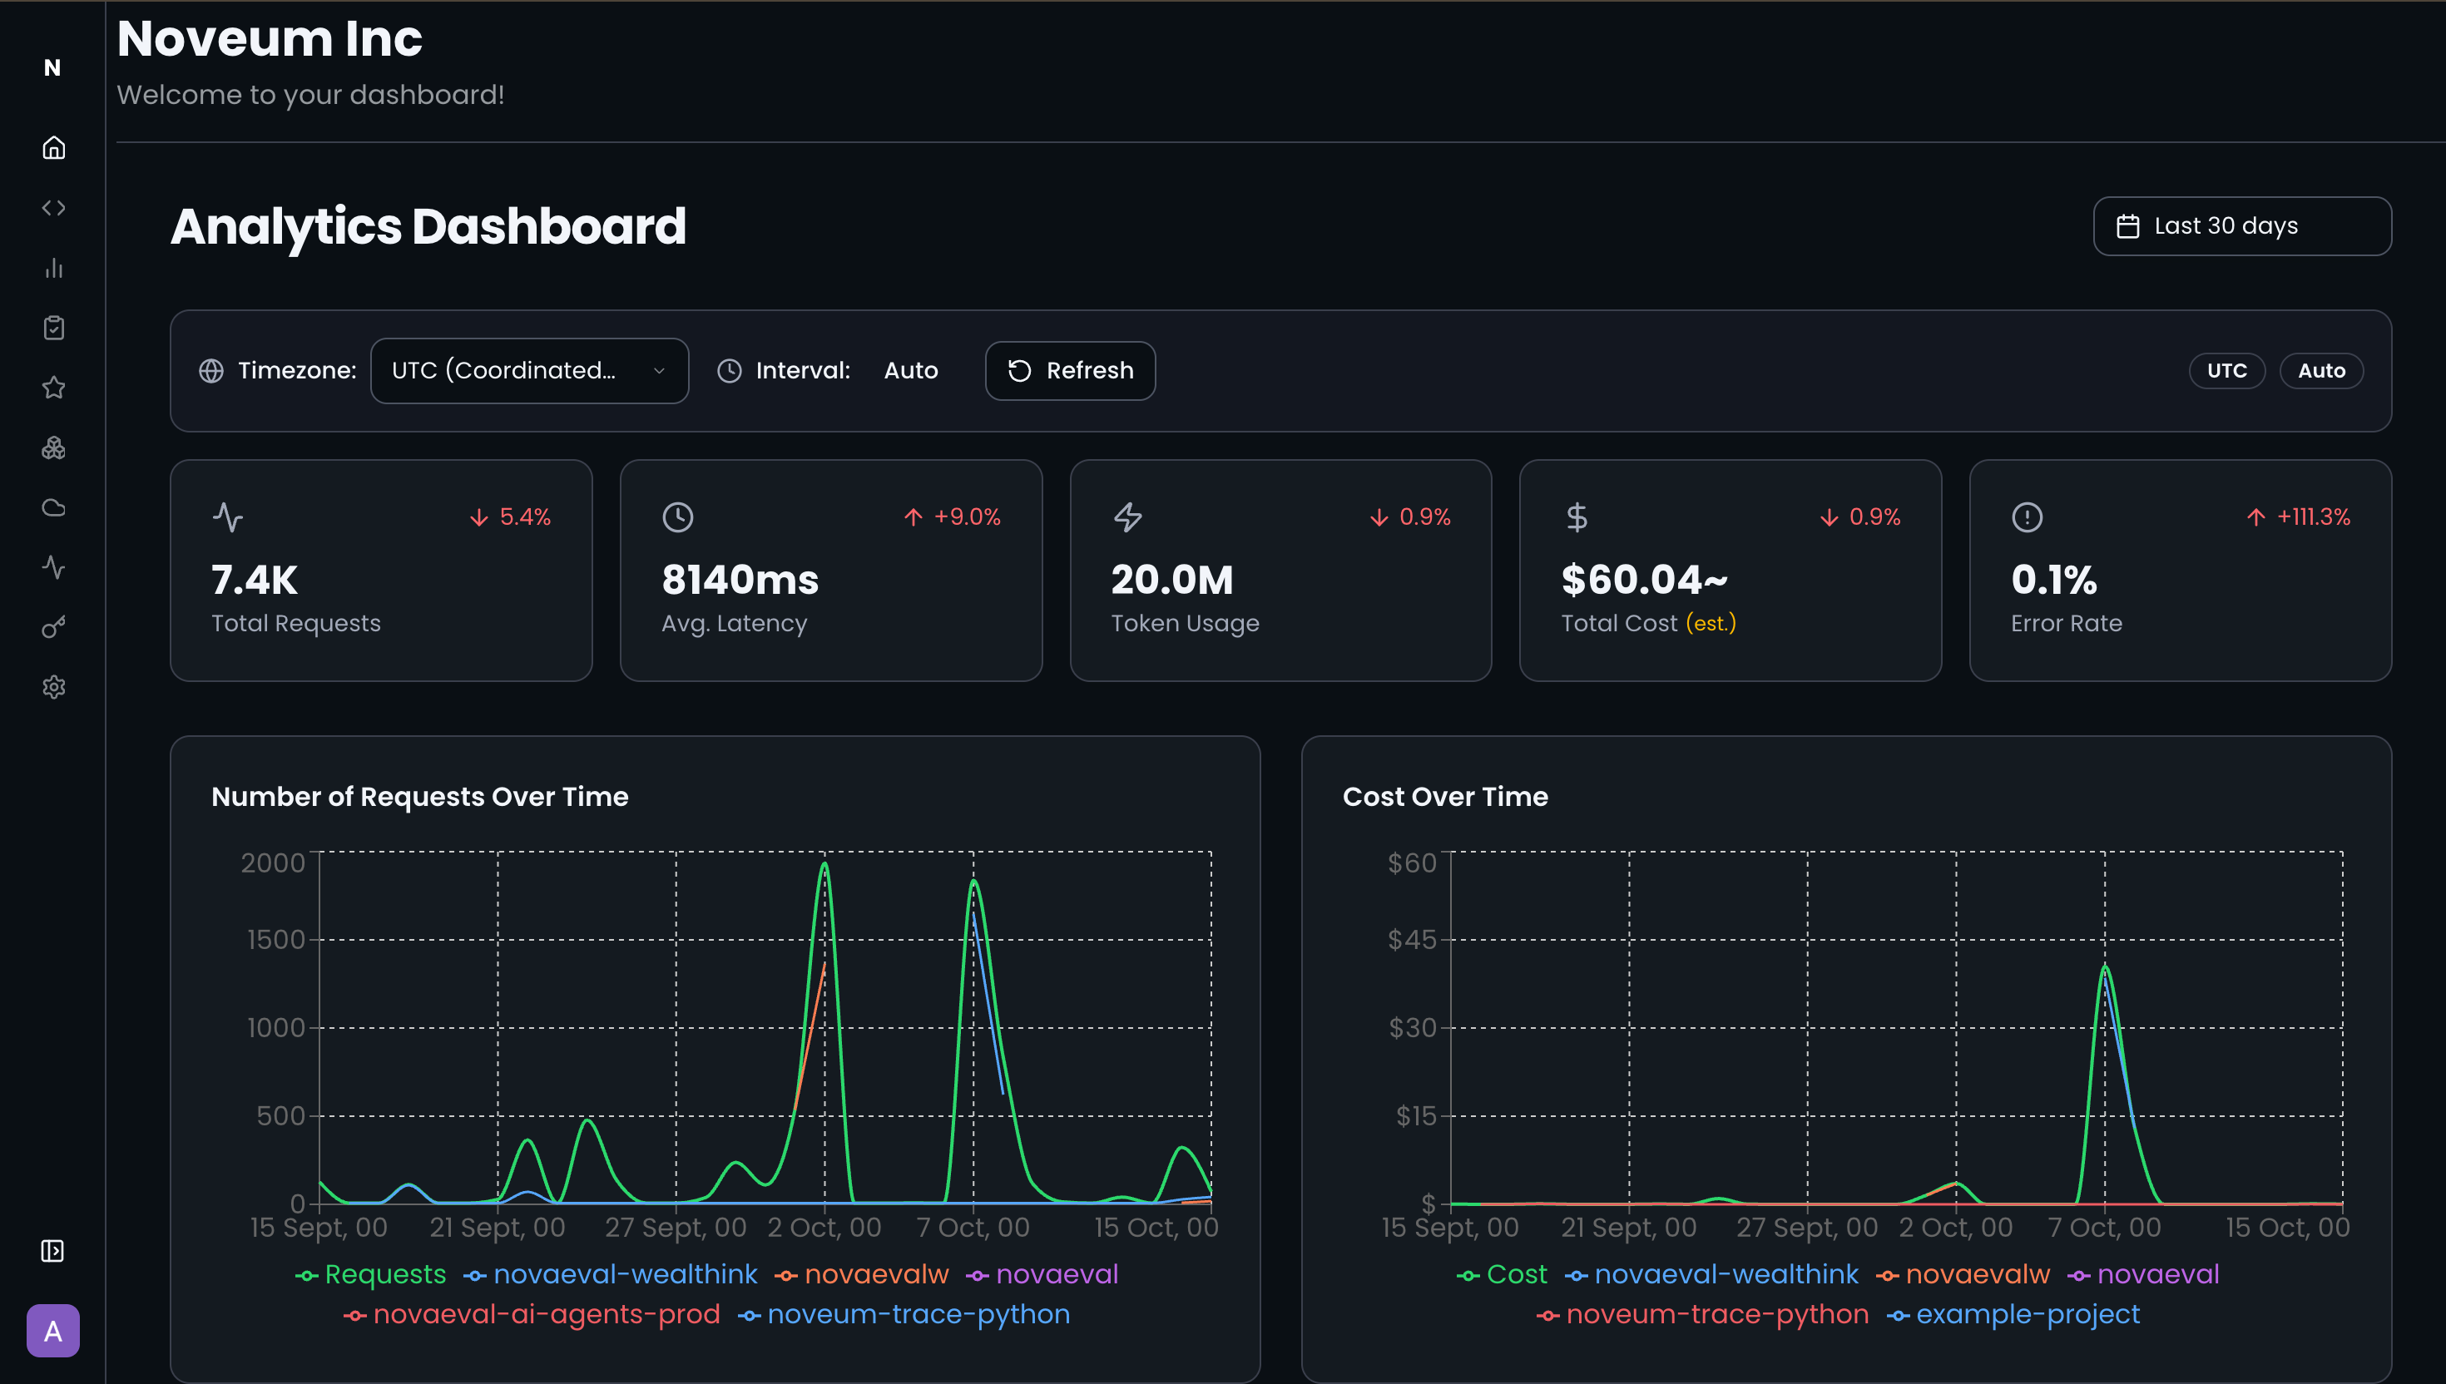The height and width of the screenshot is (1384, 2446).
Task: Click the Refresh button
Action: click(1069, 371)
